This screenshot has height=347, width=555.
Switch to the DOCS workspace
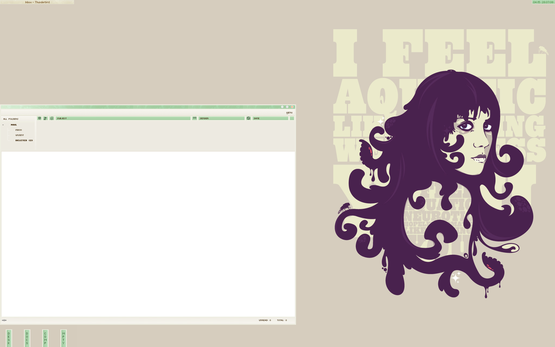click(x=27, y=338)
